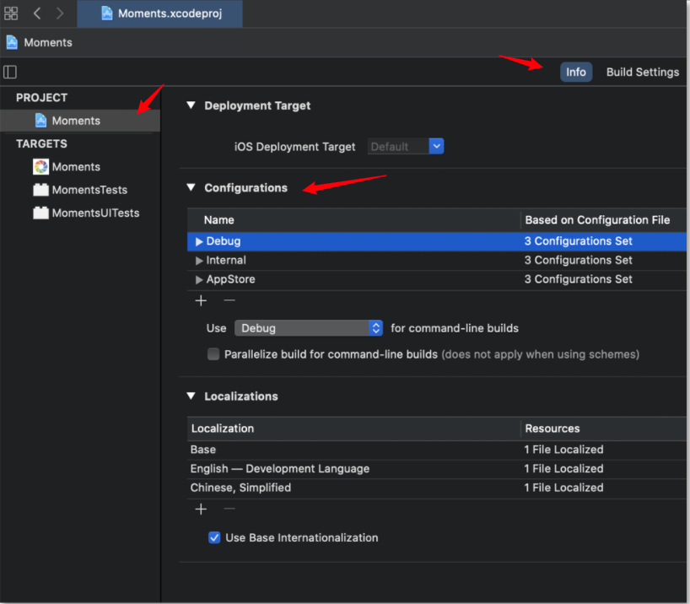
Task: Select the Chinese, Simplified localization row
Action: [x=241, y=488]
